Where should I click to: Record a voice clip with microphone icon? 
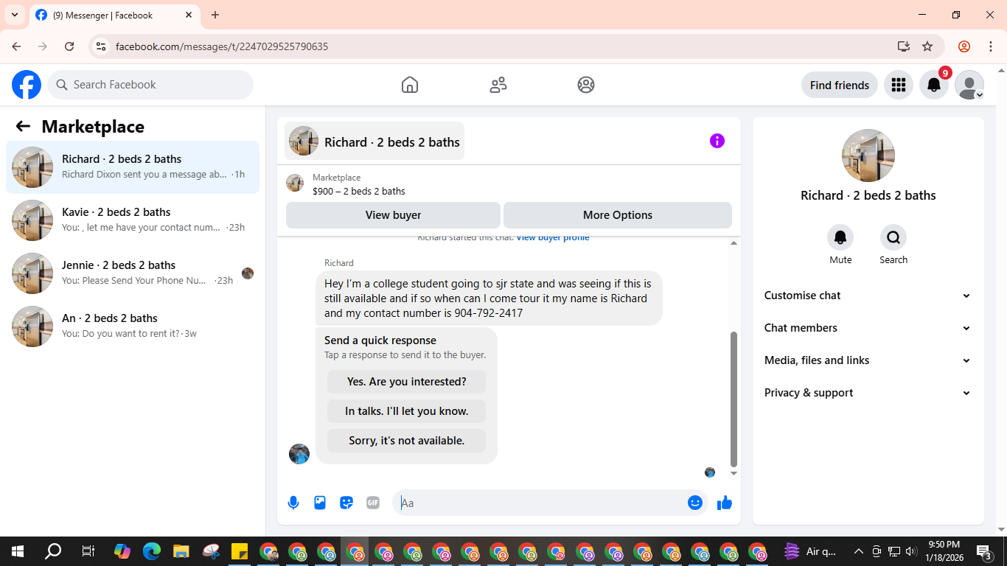[293, 503]
